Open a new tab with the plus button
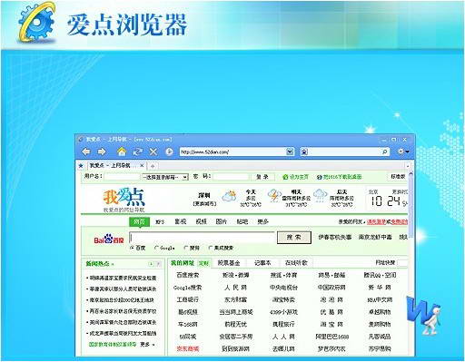The height and width of the screenshot is (362, 465). tap(153, 166)
